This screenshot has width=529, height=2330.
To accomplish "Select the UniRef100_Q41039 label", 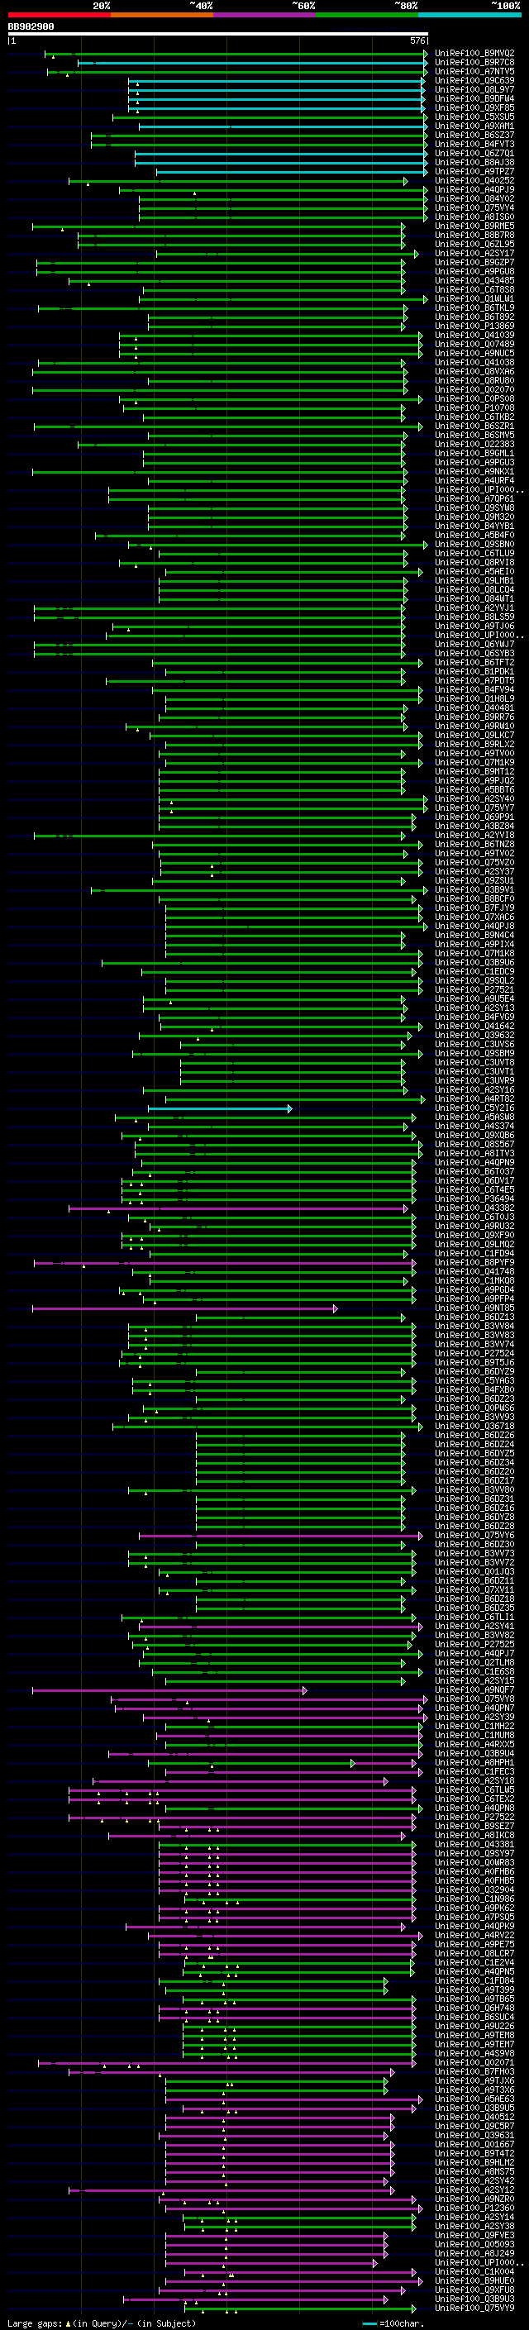I will (474, 335).
